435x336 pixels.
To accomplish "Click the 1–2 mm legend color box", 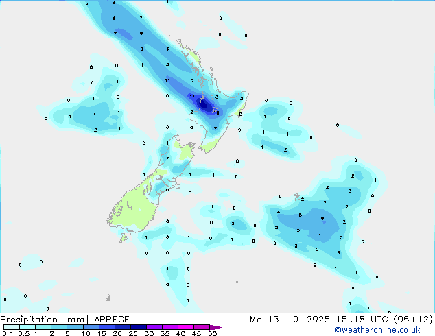I will (x=43, y=327).
